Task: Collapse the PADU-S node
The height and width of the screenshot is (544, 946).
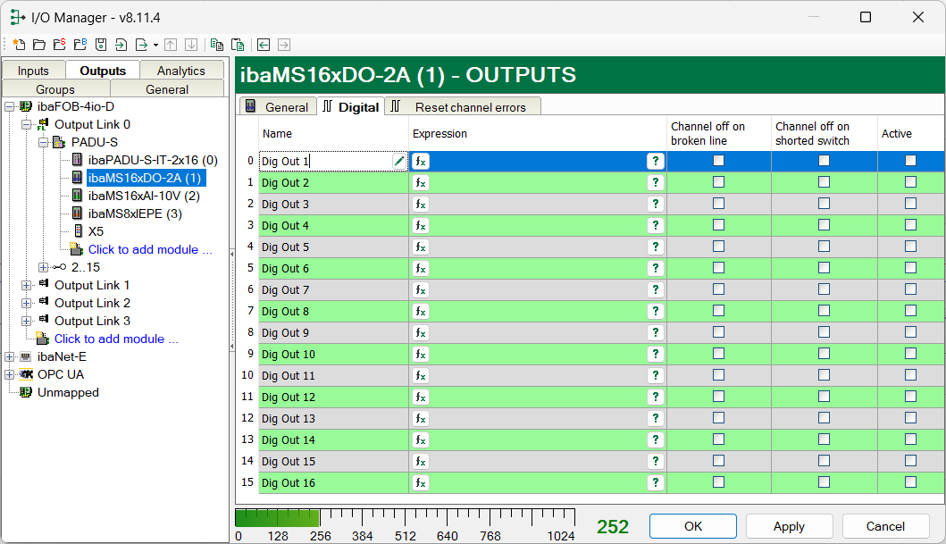Action: point(43,143)
